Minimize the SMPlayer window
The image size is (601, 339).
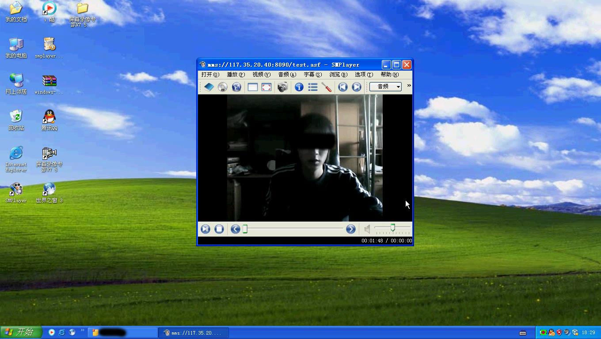point(386,64)
